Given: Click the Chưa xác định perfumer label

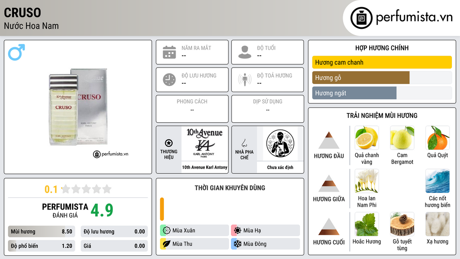Looking at the screenshot, I should (x=280, y=167).
